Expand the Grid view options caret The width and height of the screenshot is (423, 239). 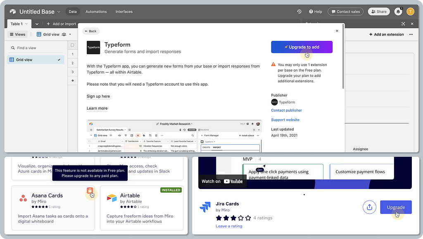70,34
